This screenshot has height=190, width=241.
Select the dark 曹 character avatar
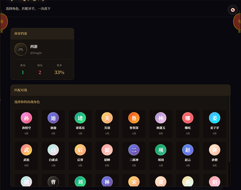[53, 182]
